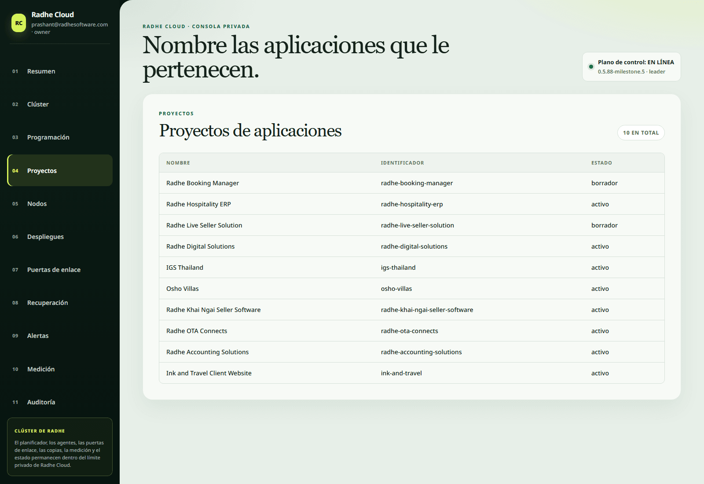
Task: Open the Radhe OTA Connects project
Action: pyautogui.click(x=412, y=331)
